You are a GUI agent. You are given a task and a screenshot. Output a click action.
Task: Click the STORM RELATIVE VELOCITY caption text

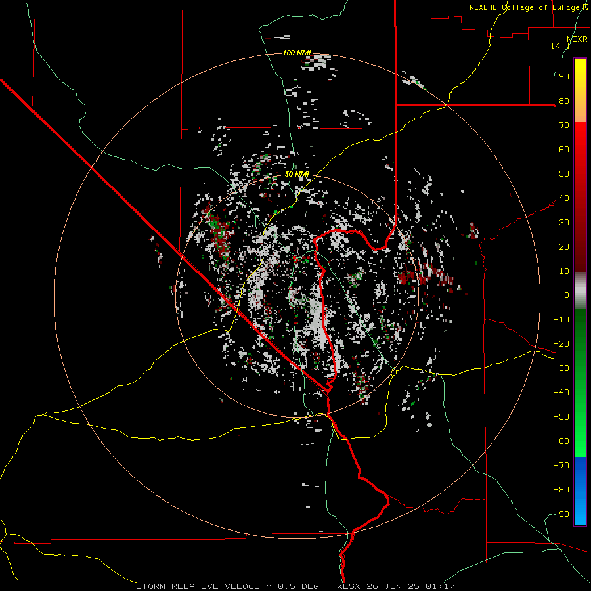(204, 586)
